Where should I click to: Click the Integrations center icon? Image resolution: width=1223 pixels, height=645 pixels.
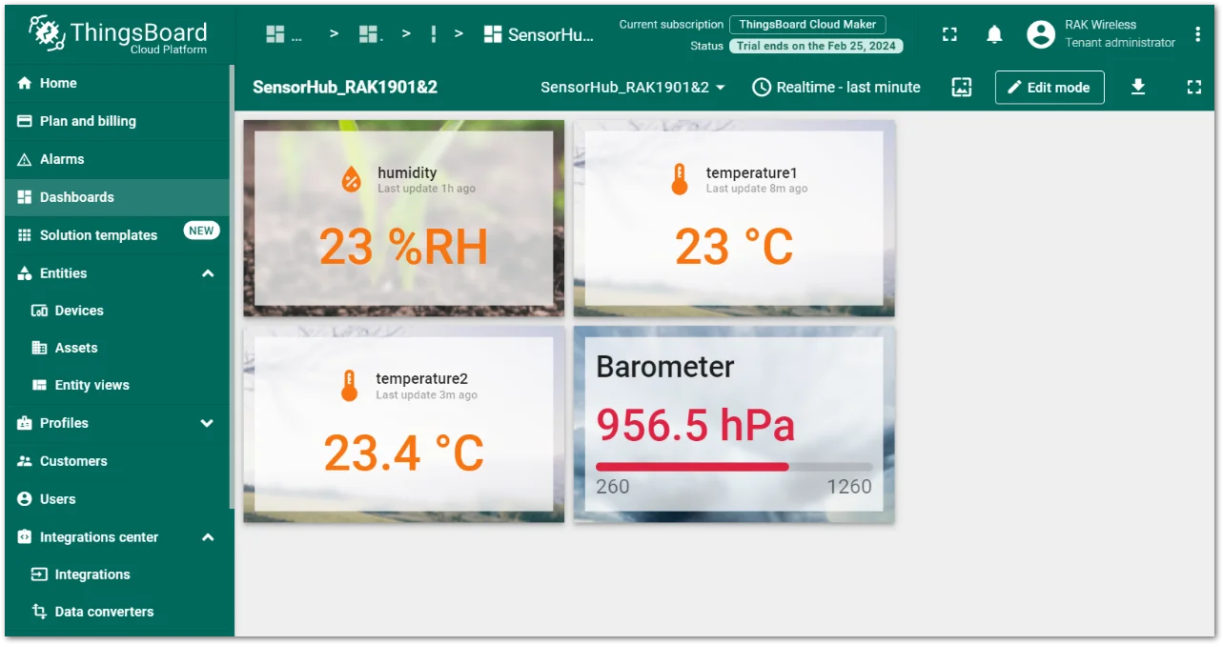25,537
